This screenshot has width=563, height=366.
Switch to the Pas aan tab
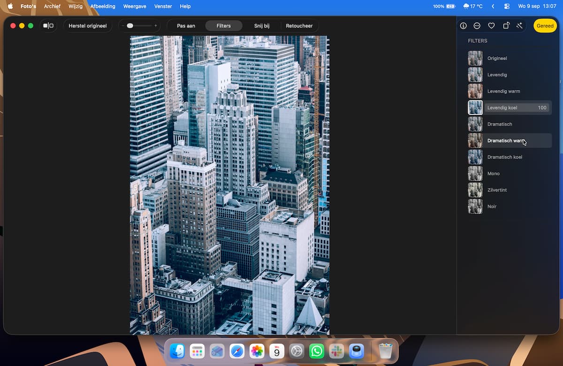(x=186, y=26)
